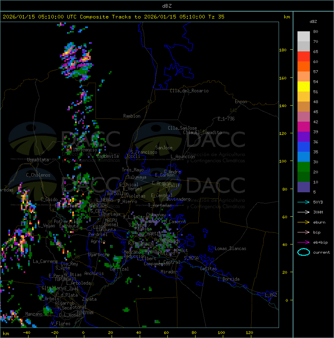Click the 'Tres_Mayo' map label

pyautogui.click(x=132, y=170)
